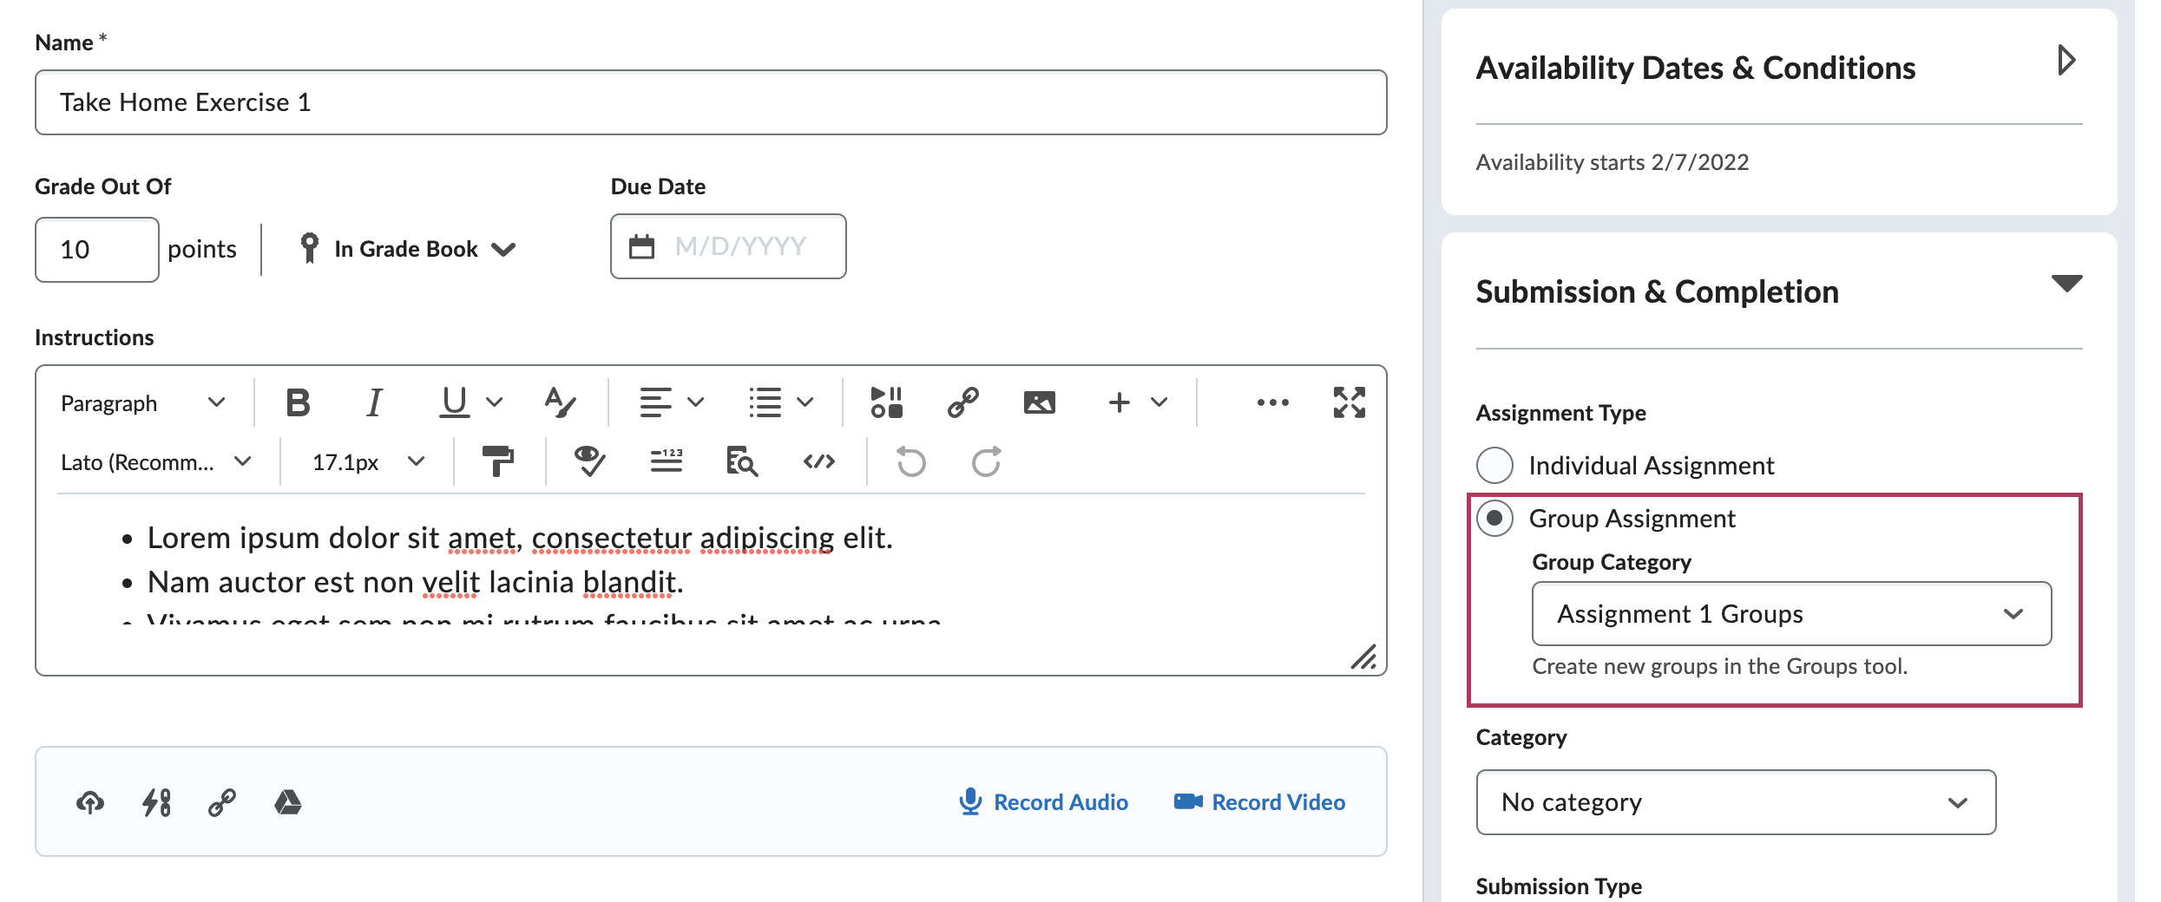The width and height of the screenshot is (2161, 902).
Task: Click the insert image icon
Action: 1039,402
